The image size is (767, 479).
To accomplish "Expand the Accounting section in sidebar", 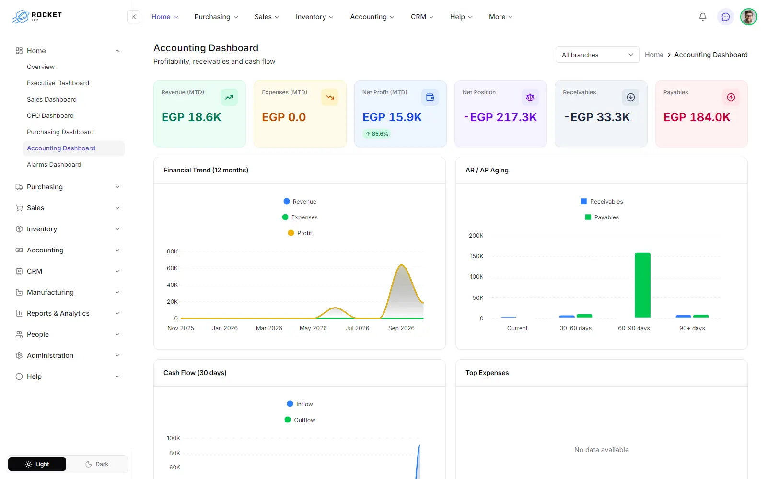I will 67,250.
